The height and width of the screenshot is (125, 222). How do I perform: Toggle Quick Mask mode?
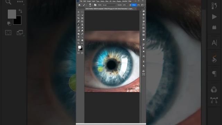(x=78, y=53)
